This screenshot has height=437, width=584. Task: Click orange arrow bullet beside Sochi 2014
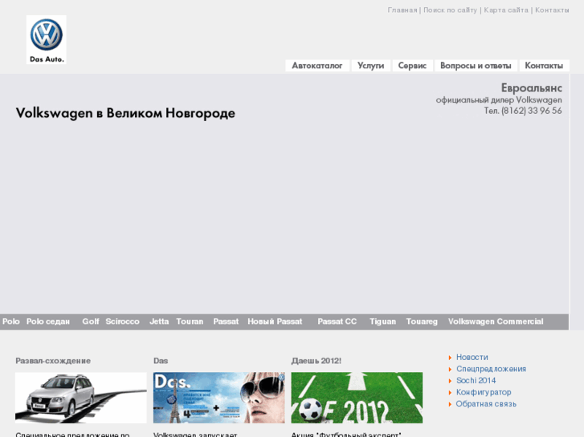450,381
